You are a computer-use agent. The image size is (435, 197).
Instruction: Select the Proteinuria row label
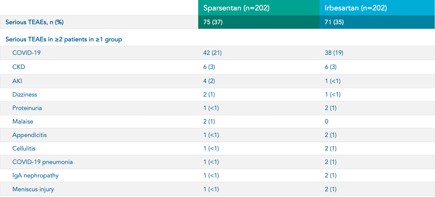[x=27, y=108]
